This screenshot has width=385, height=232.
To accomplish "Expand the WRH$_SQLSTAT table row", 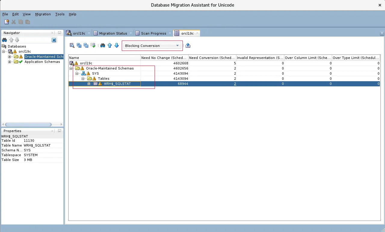I will (x=89, y=84).
